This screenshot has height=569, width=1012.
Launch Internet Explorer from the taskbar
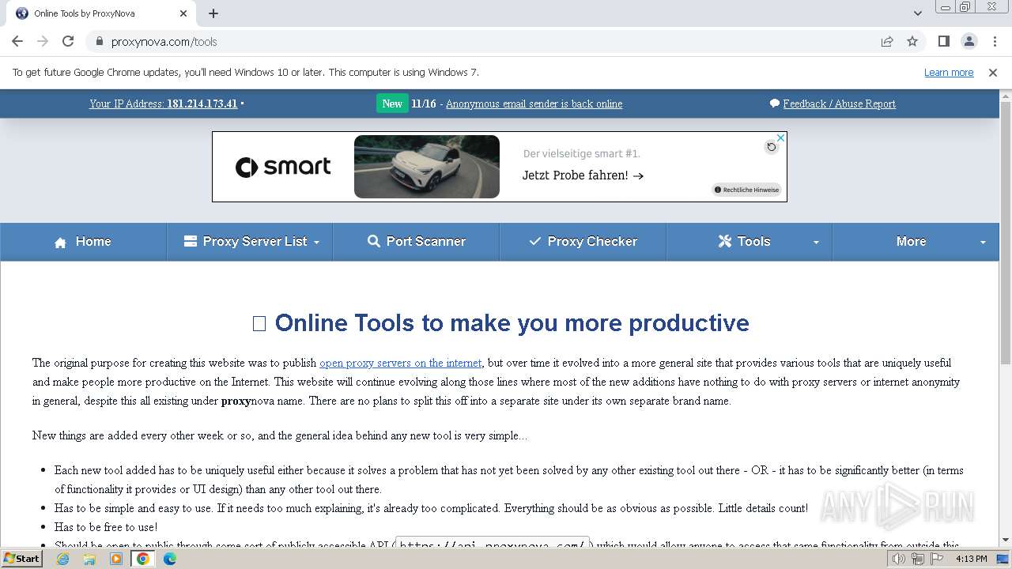[62, 559]
